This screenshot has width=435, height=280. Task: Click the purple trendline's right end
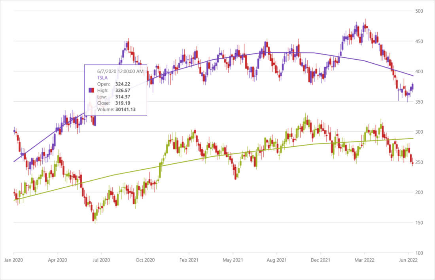coord(412,76)
